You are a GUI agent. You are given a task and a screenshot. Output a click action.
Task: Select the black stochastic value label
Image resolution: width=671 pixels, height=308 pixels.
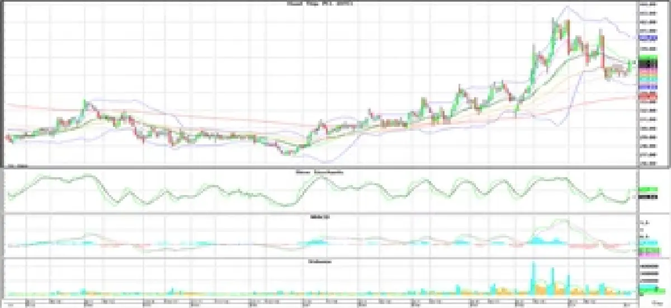[x=648, y=197]
